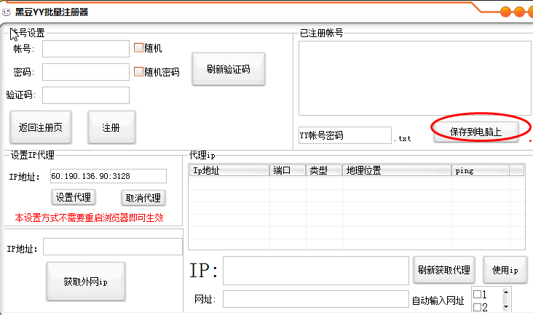The image size is (533, 315).
Task: Enable the 随机 account checkbox
Action: click(x=138, y=48)
